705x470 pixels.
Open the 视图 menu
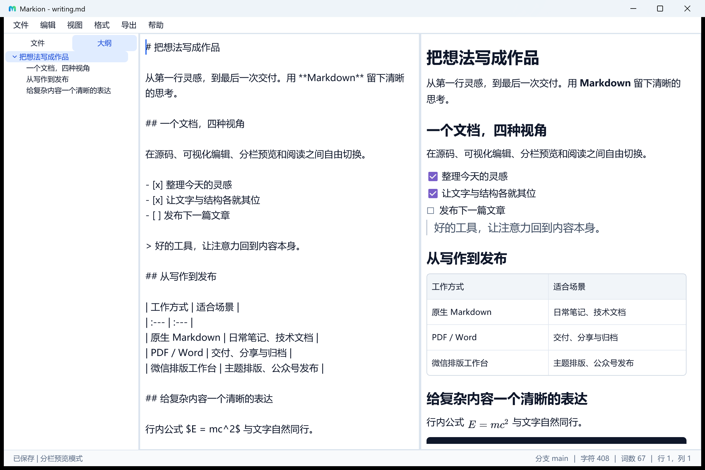[x=75, y=25]
